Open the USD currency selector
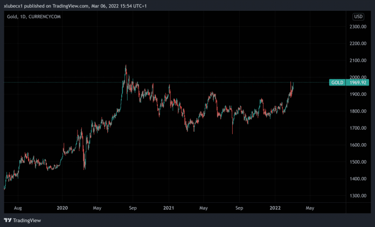 [x=357, y=17]
